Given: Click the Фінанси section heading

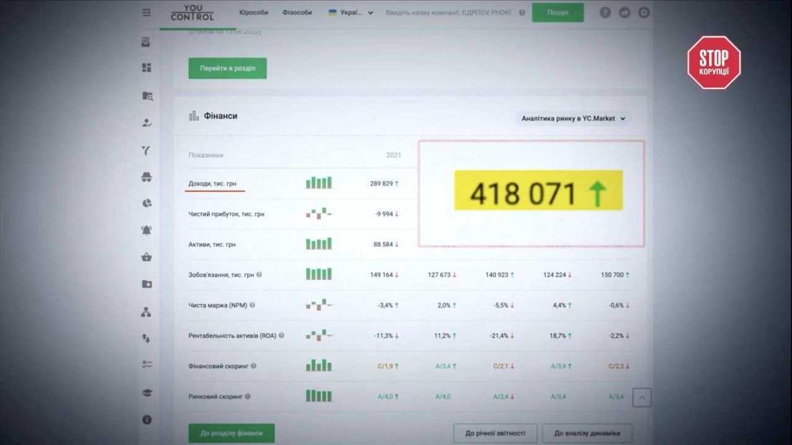Looking at the screenshot, I should pyautogui.click(x=220, y=116).
